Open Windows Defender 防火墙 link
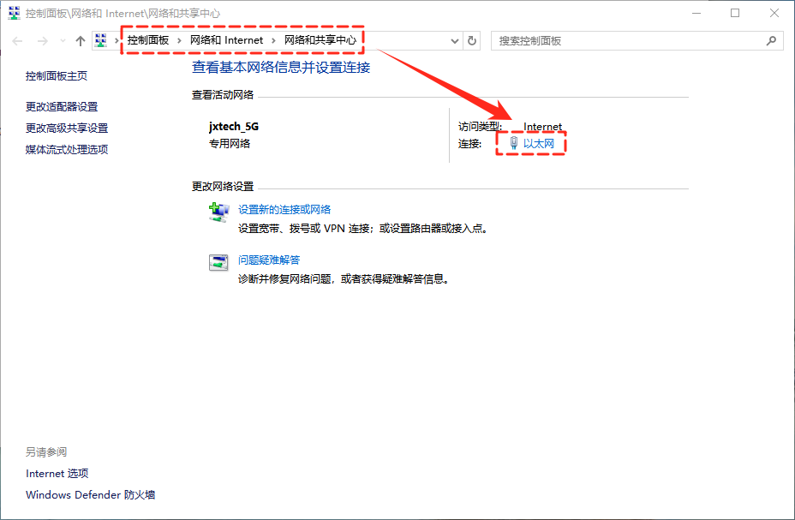This screenshot has height=520, width=795. 90,495
